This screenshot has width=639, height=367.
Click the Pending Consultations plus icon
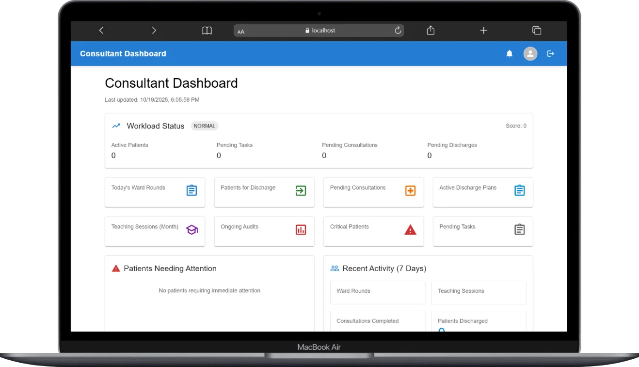click(x=410, y=191)
